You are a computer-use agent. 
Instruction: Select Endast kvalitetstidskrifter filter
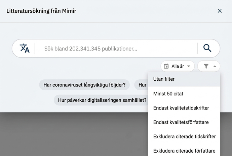184,108
